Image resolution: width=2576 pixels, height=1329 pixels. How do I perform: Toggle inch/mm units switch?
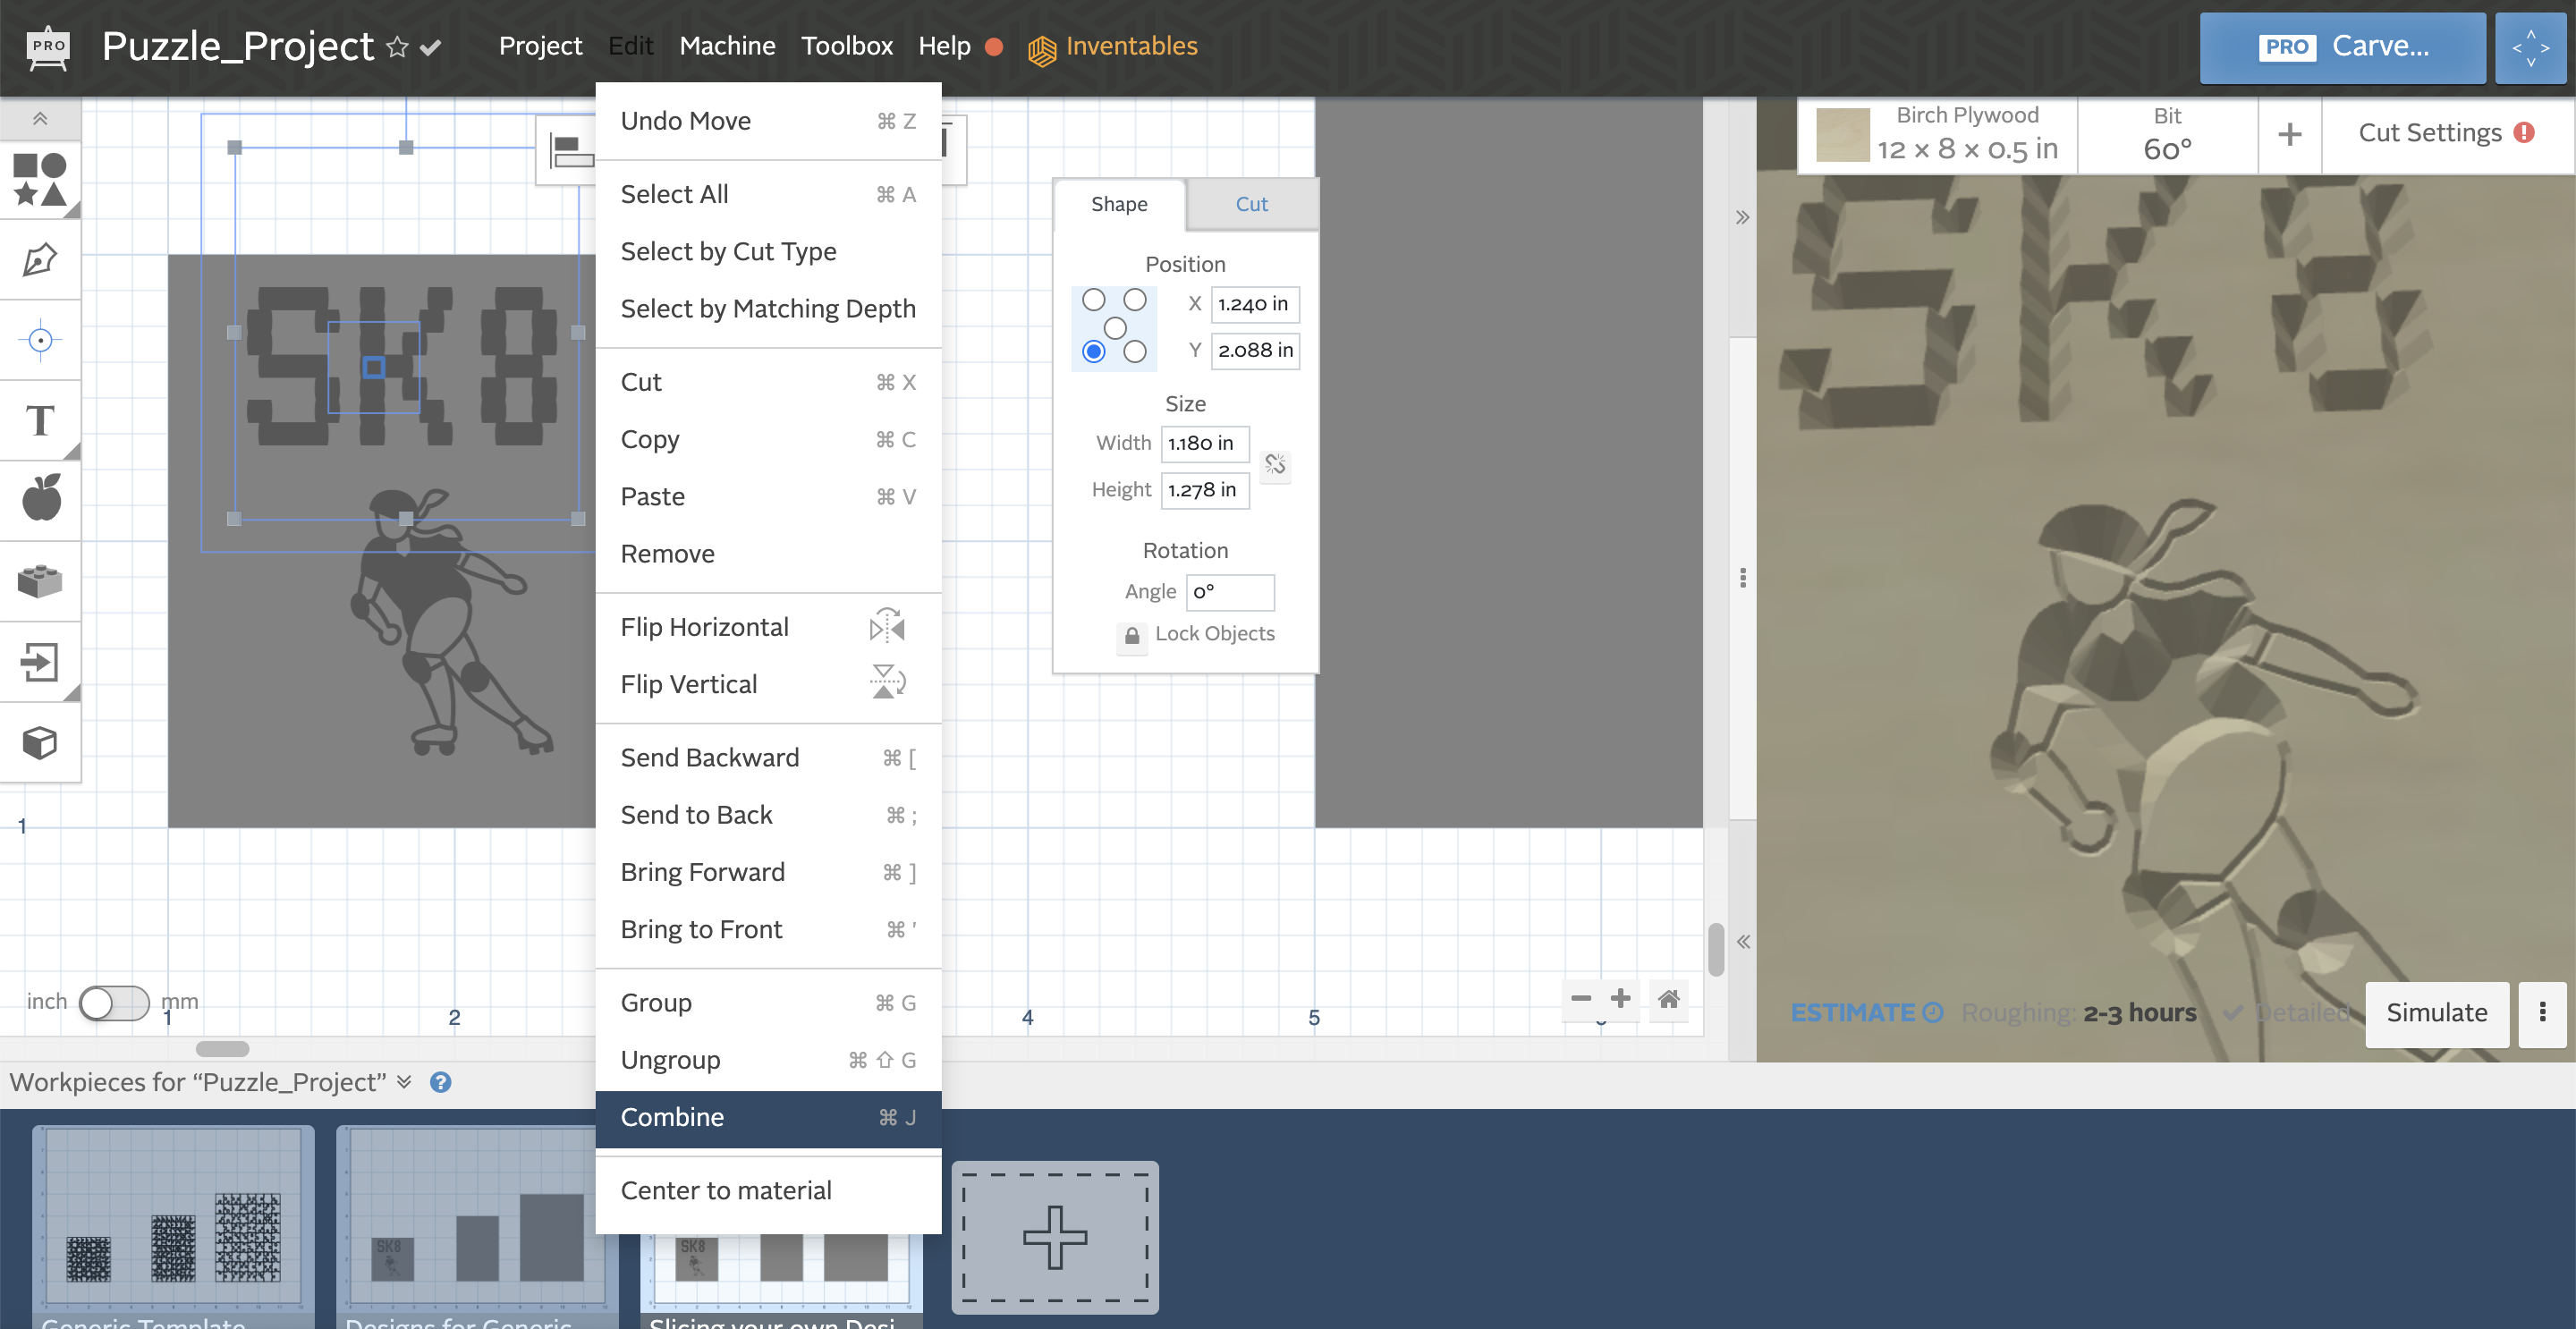114,1002
